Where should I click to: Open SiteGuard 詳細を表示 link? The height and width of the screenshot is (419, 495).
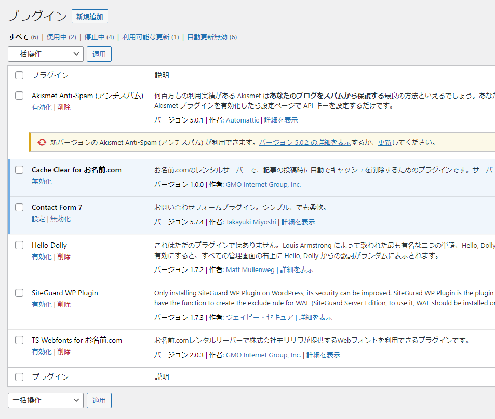[316, 317]
